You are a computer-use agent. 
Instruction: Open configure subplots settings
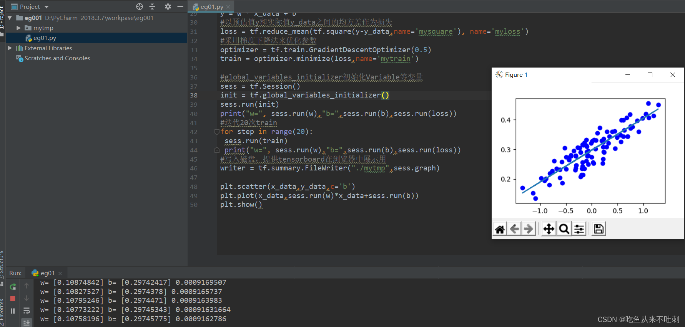pos(579,229)
